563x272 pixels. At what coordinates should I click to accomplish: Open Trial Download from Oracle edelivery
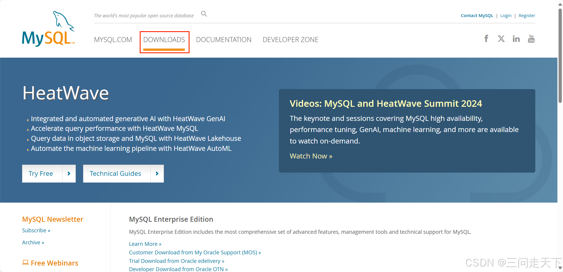(x=176, y=261)
